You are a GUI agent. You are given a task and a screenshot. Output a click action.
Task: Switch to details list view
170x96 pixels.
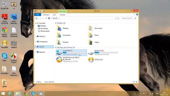(134, 82)
